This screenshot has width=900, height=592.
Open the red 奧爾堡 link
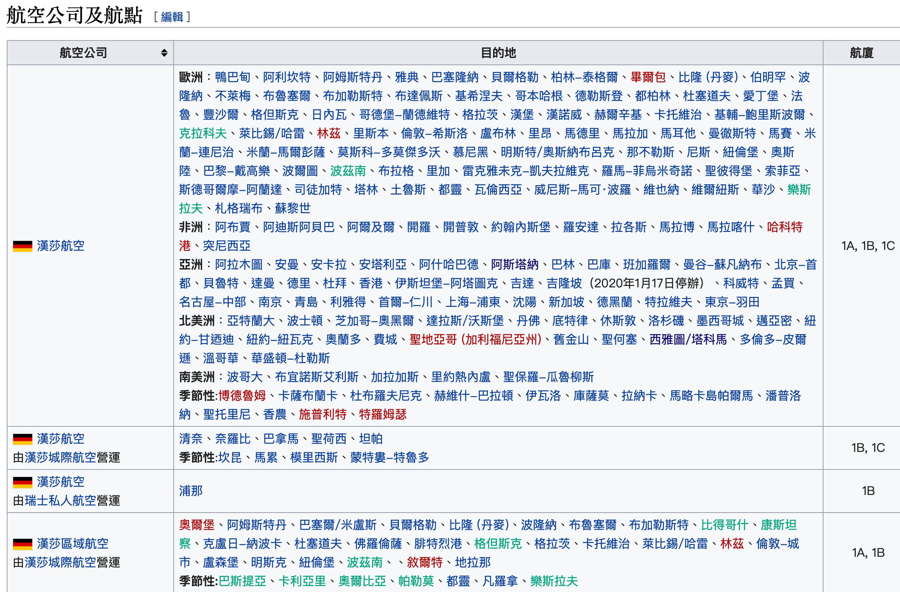tap(196, 525)
